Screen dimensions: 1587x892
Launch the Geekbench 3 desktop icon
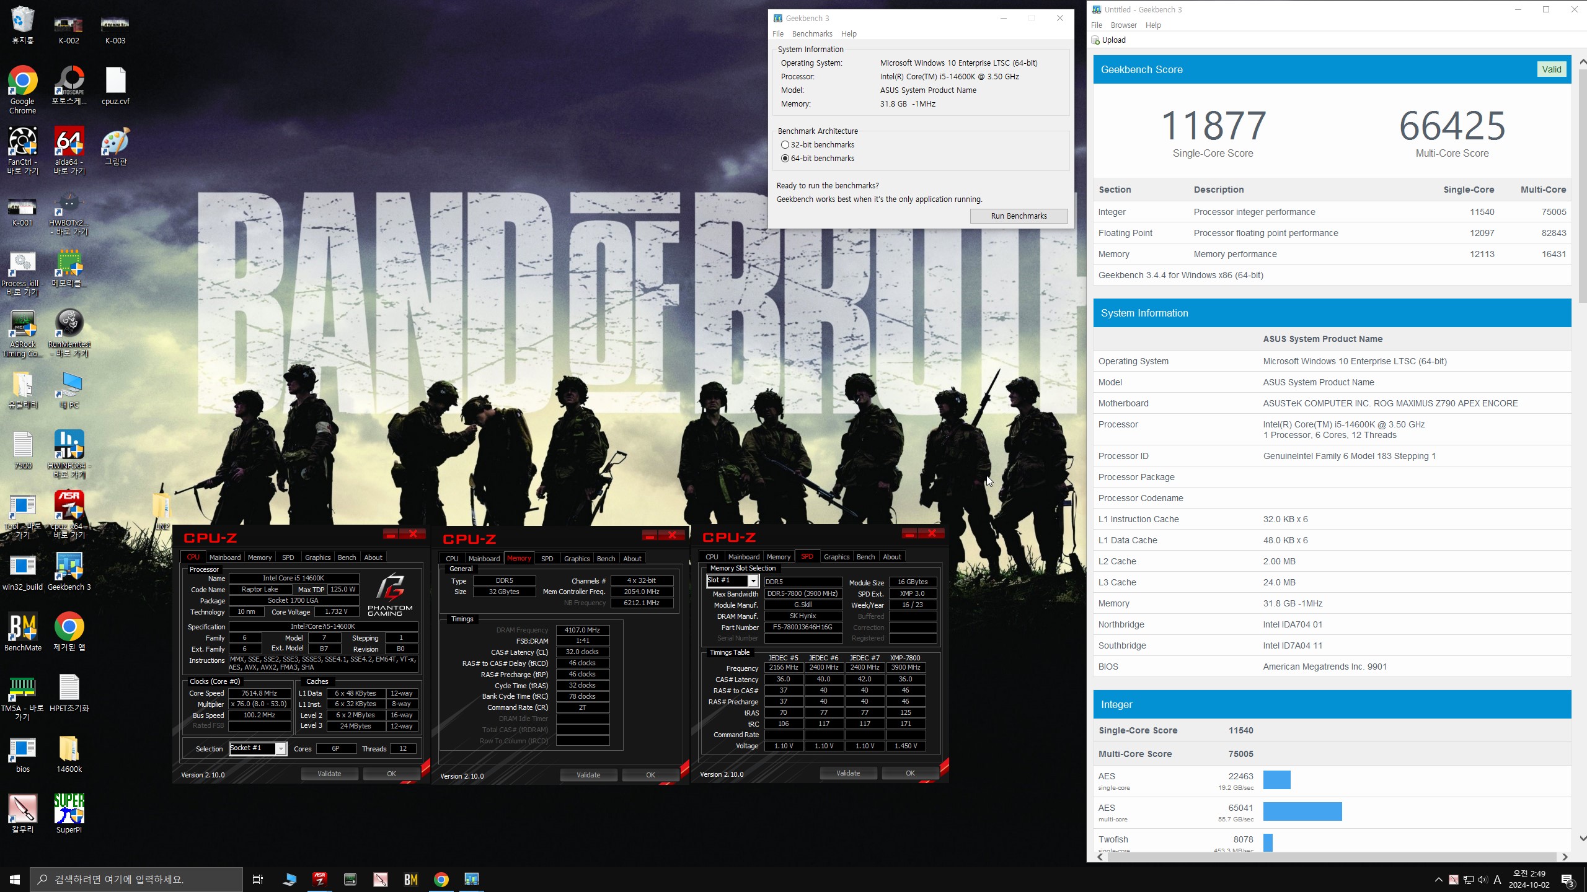pos(69,571)
